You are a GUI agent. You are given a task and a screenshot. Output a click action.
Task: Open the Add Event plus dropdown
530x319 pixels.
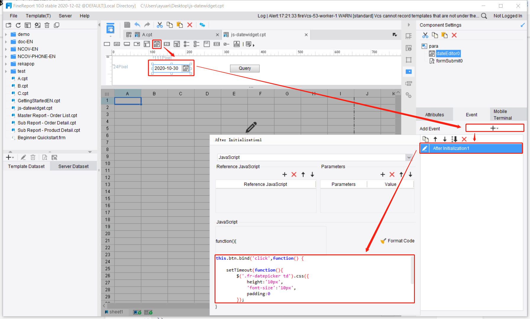pos(494,128)
